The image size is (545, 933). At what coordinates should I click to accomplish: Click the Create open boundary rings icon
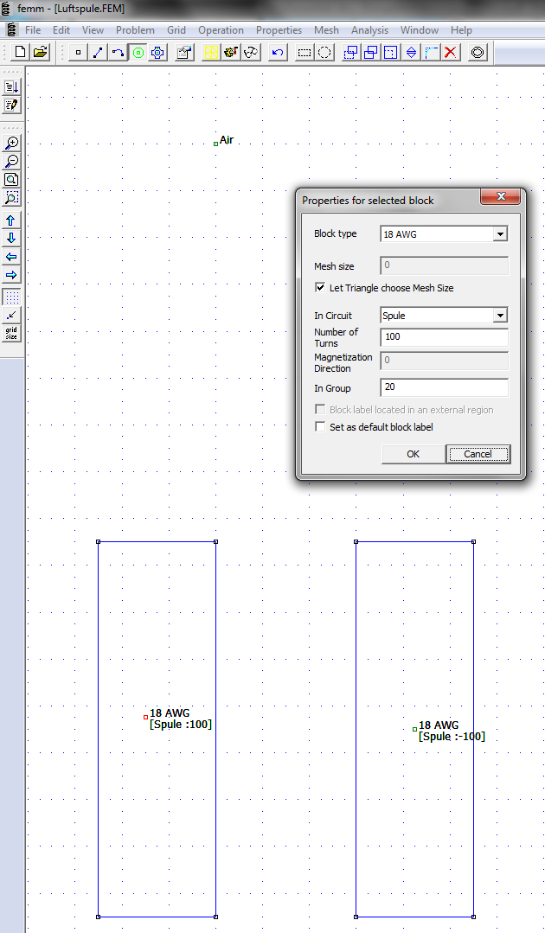tap(478, 53)
